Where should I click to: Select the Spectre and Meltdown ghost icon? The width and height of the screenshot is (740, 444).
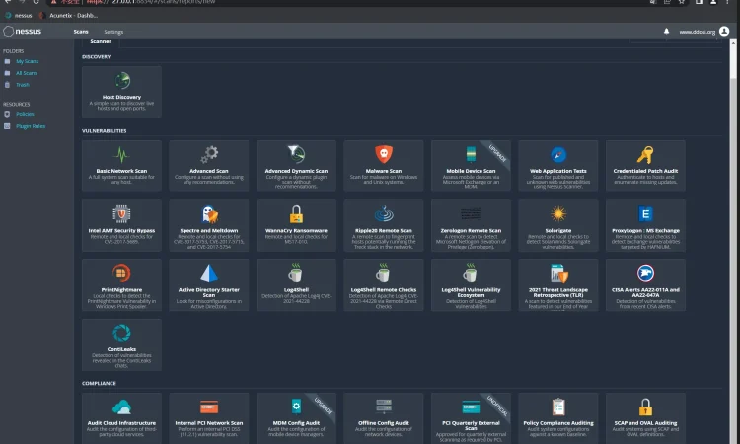(209, 214)
